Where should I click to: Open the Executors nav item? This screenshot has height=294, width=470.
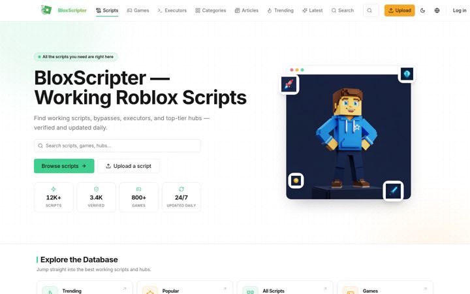tap(172, 10)
